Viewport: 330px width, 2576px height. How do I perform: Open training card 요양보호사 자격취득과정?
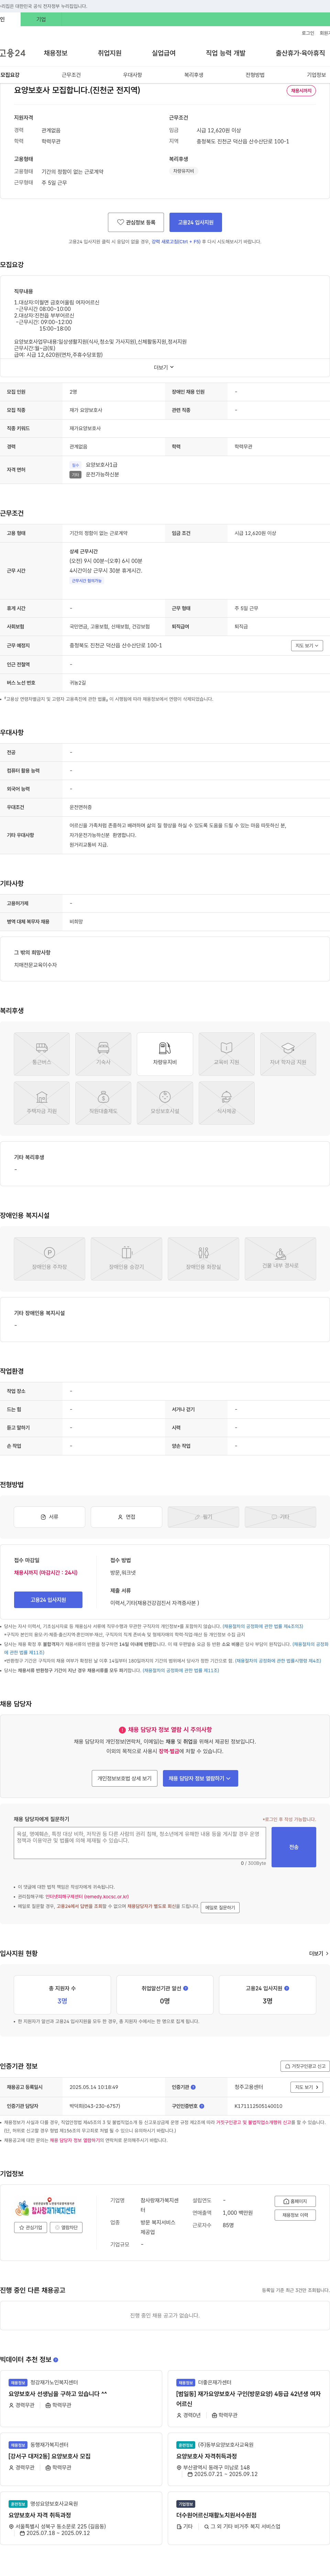(248, 2460)
